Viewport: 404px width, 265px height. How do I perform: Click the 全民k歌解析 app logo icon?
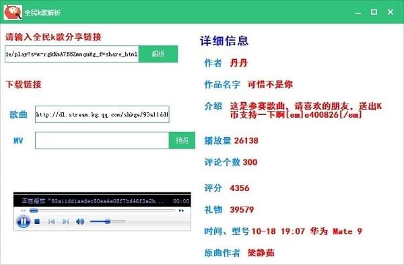[x=13, y=12]
